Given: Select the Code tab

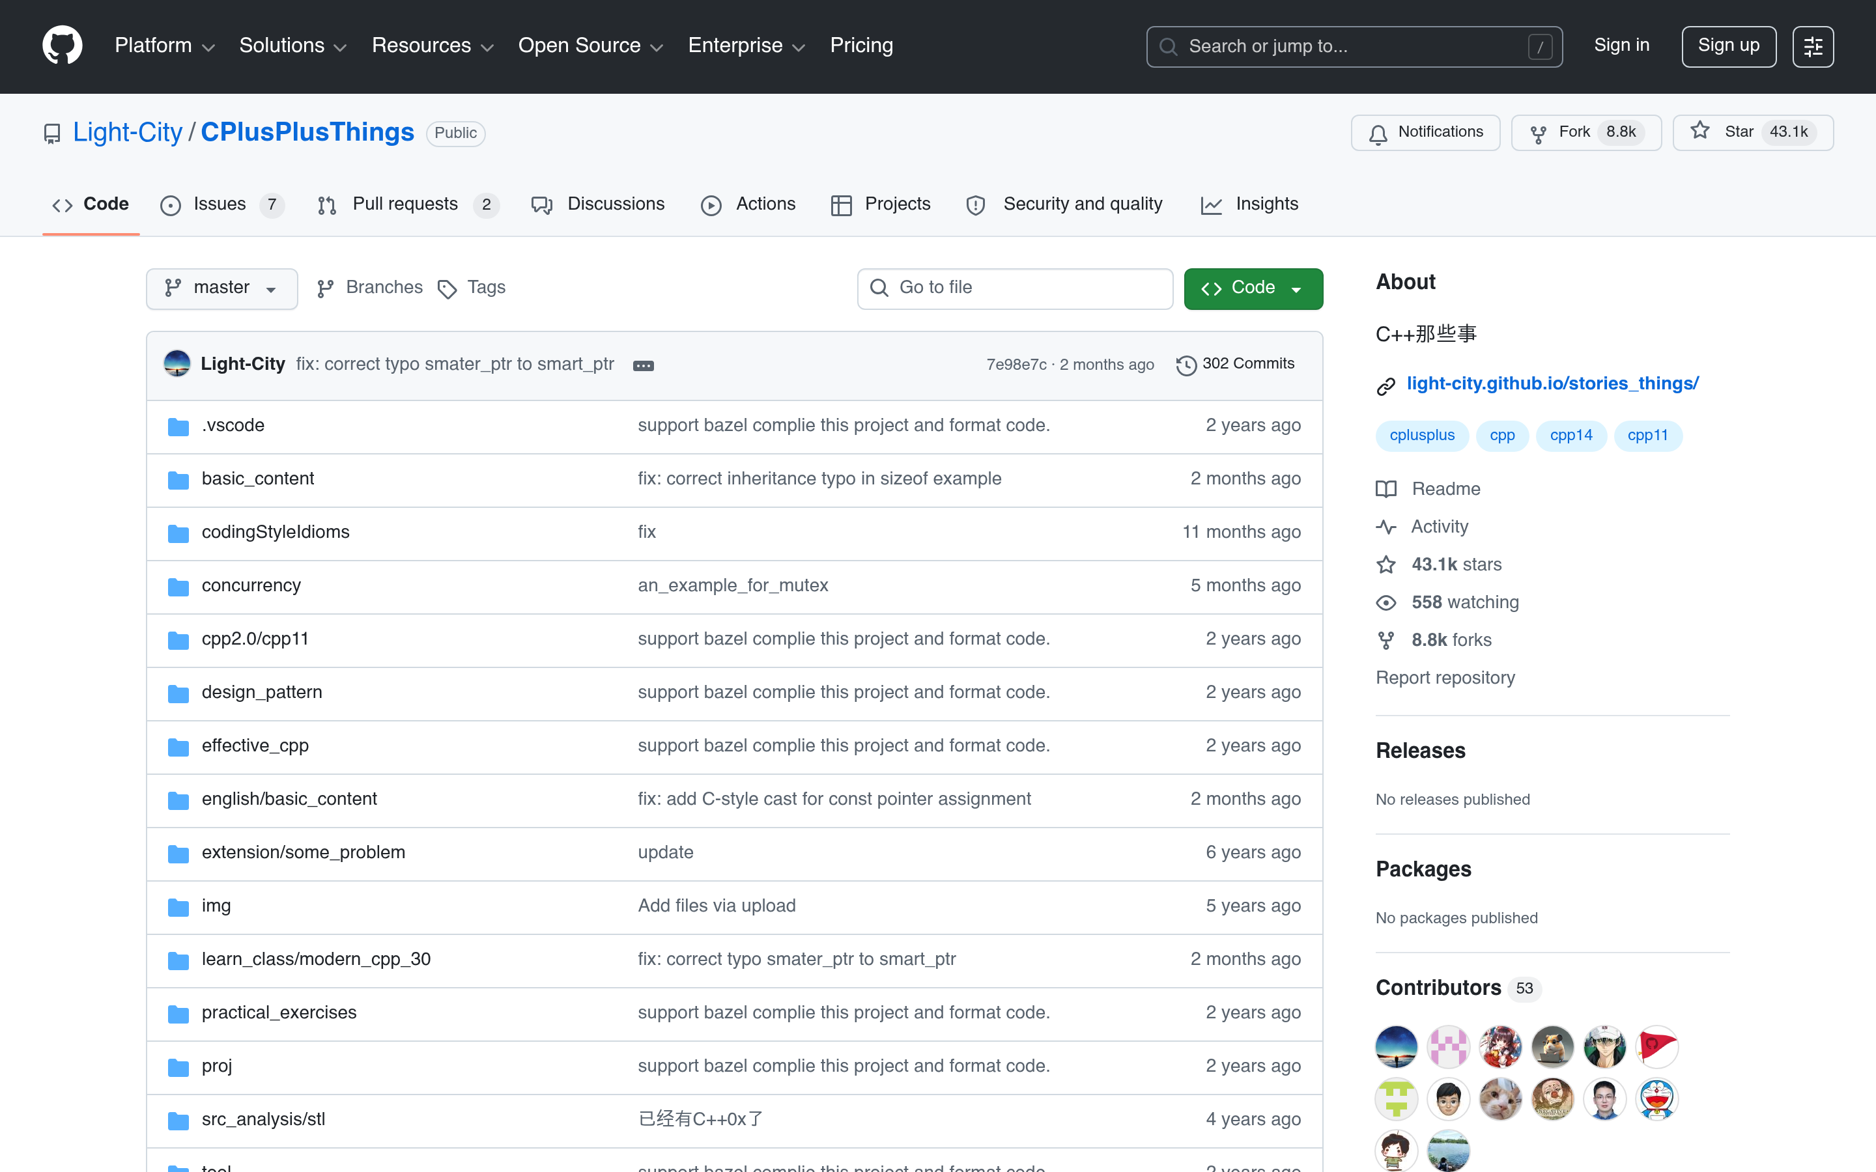Looking at the screenshot, I should click(x=91, y=204).
